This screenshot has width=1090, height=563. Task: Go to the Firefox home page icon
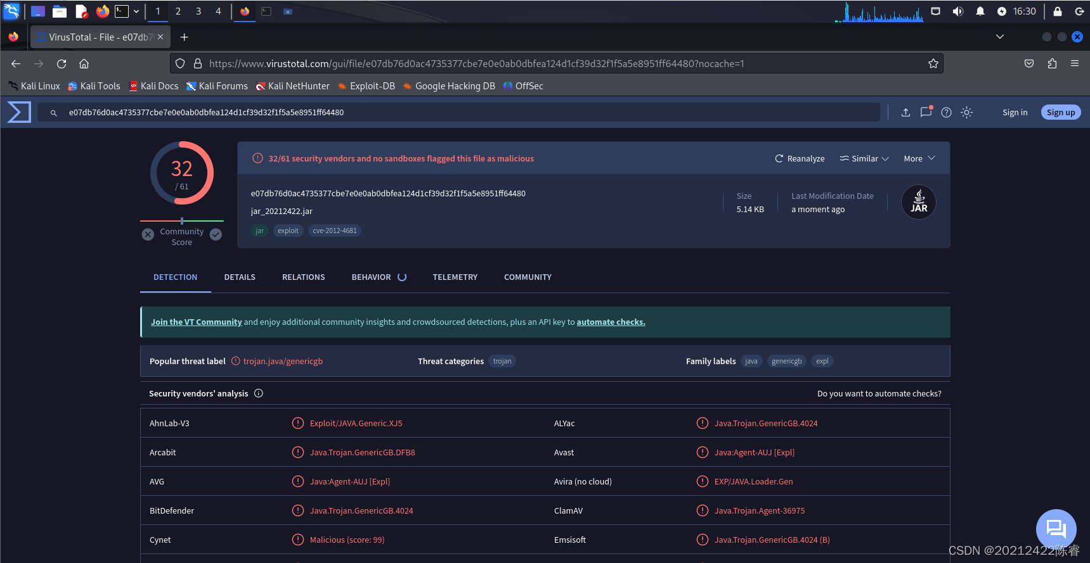point(84,63)
